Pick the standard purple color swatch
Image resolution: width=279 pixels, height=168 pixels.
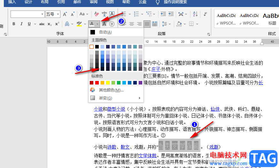[140, 83]
